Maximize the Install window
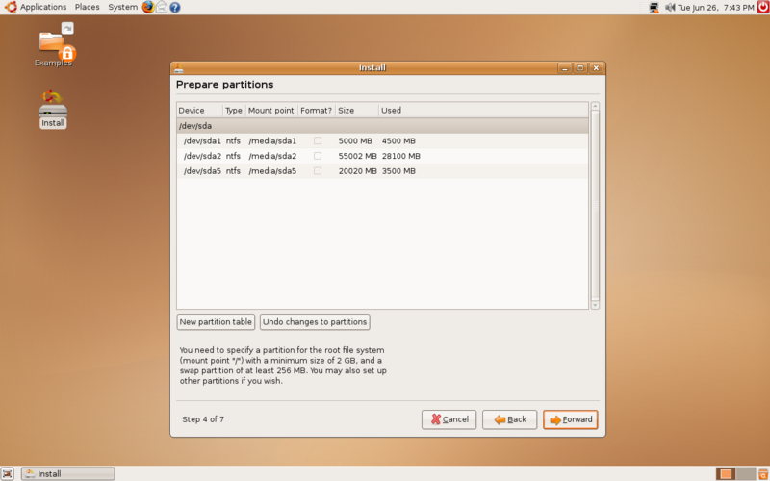 click(580, 68)
